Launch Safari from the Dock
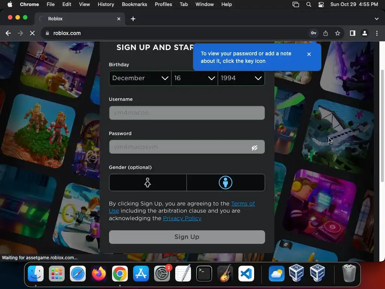Screen dimensions: 385x289 (78, 274)
